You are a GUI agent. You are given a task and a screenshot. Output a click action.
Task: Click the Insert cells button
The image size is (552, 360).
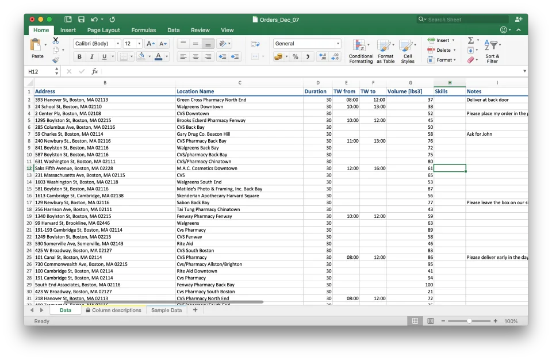(441, 40)
